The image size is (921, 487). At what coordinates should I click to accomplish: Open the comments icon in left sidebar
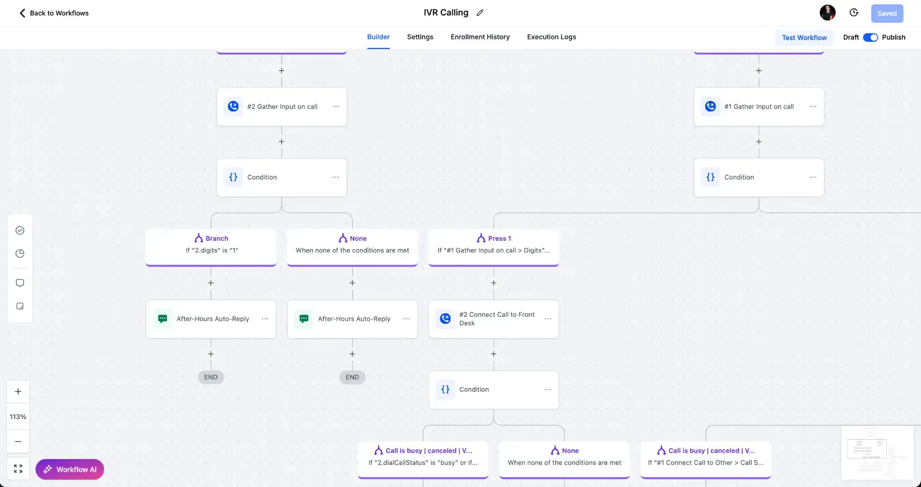click(x=20, y=283)
